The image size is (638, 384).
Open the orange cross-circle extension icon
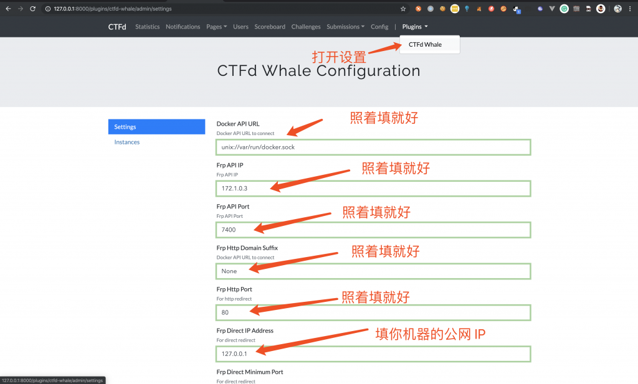(418, 9)
